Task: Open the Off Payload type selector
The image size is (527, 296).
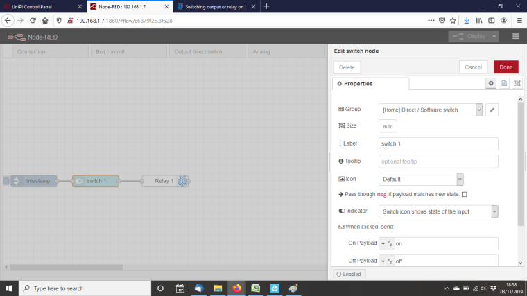Action: coord(386,261)
